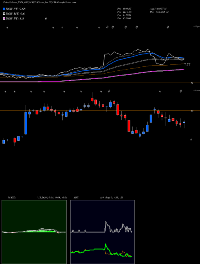The height and width of the screenshot is (264, 200).
Task: Click the 'Pre H: 9.65' high value
Action: click(x=124, y=12)
